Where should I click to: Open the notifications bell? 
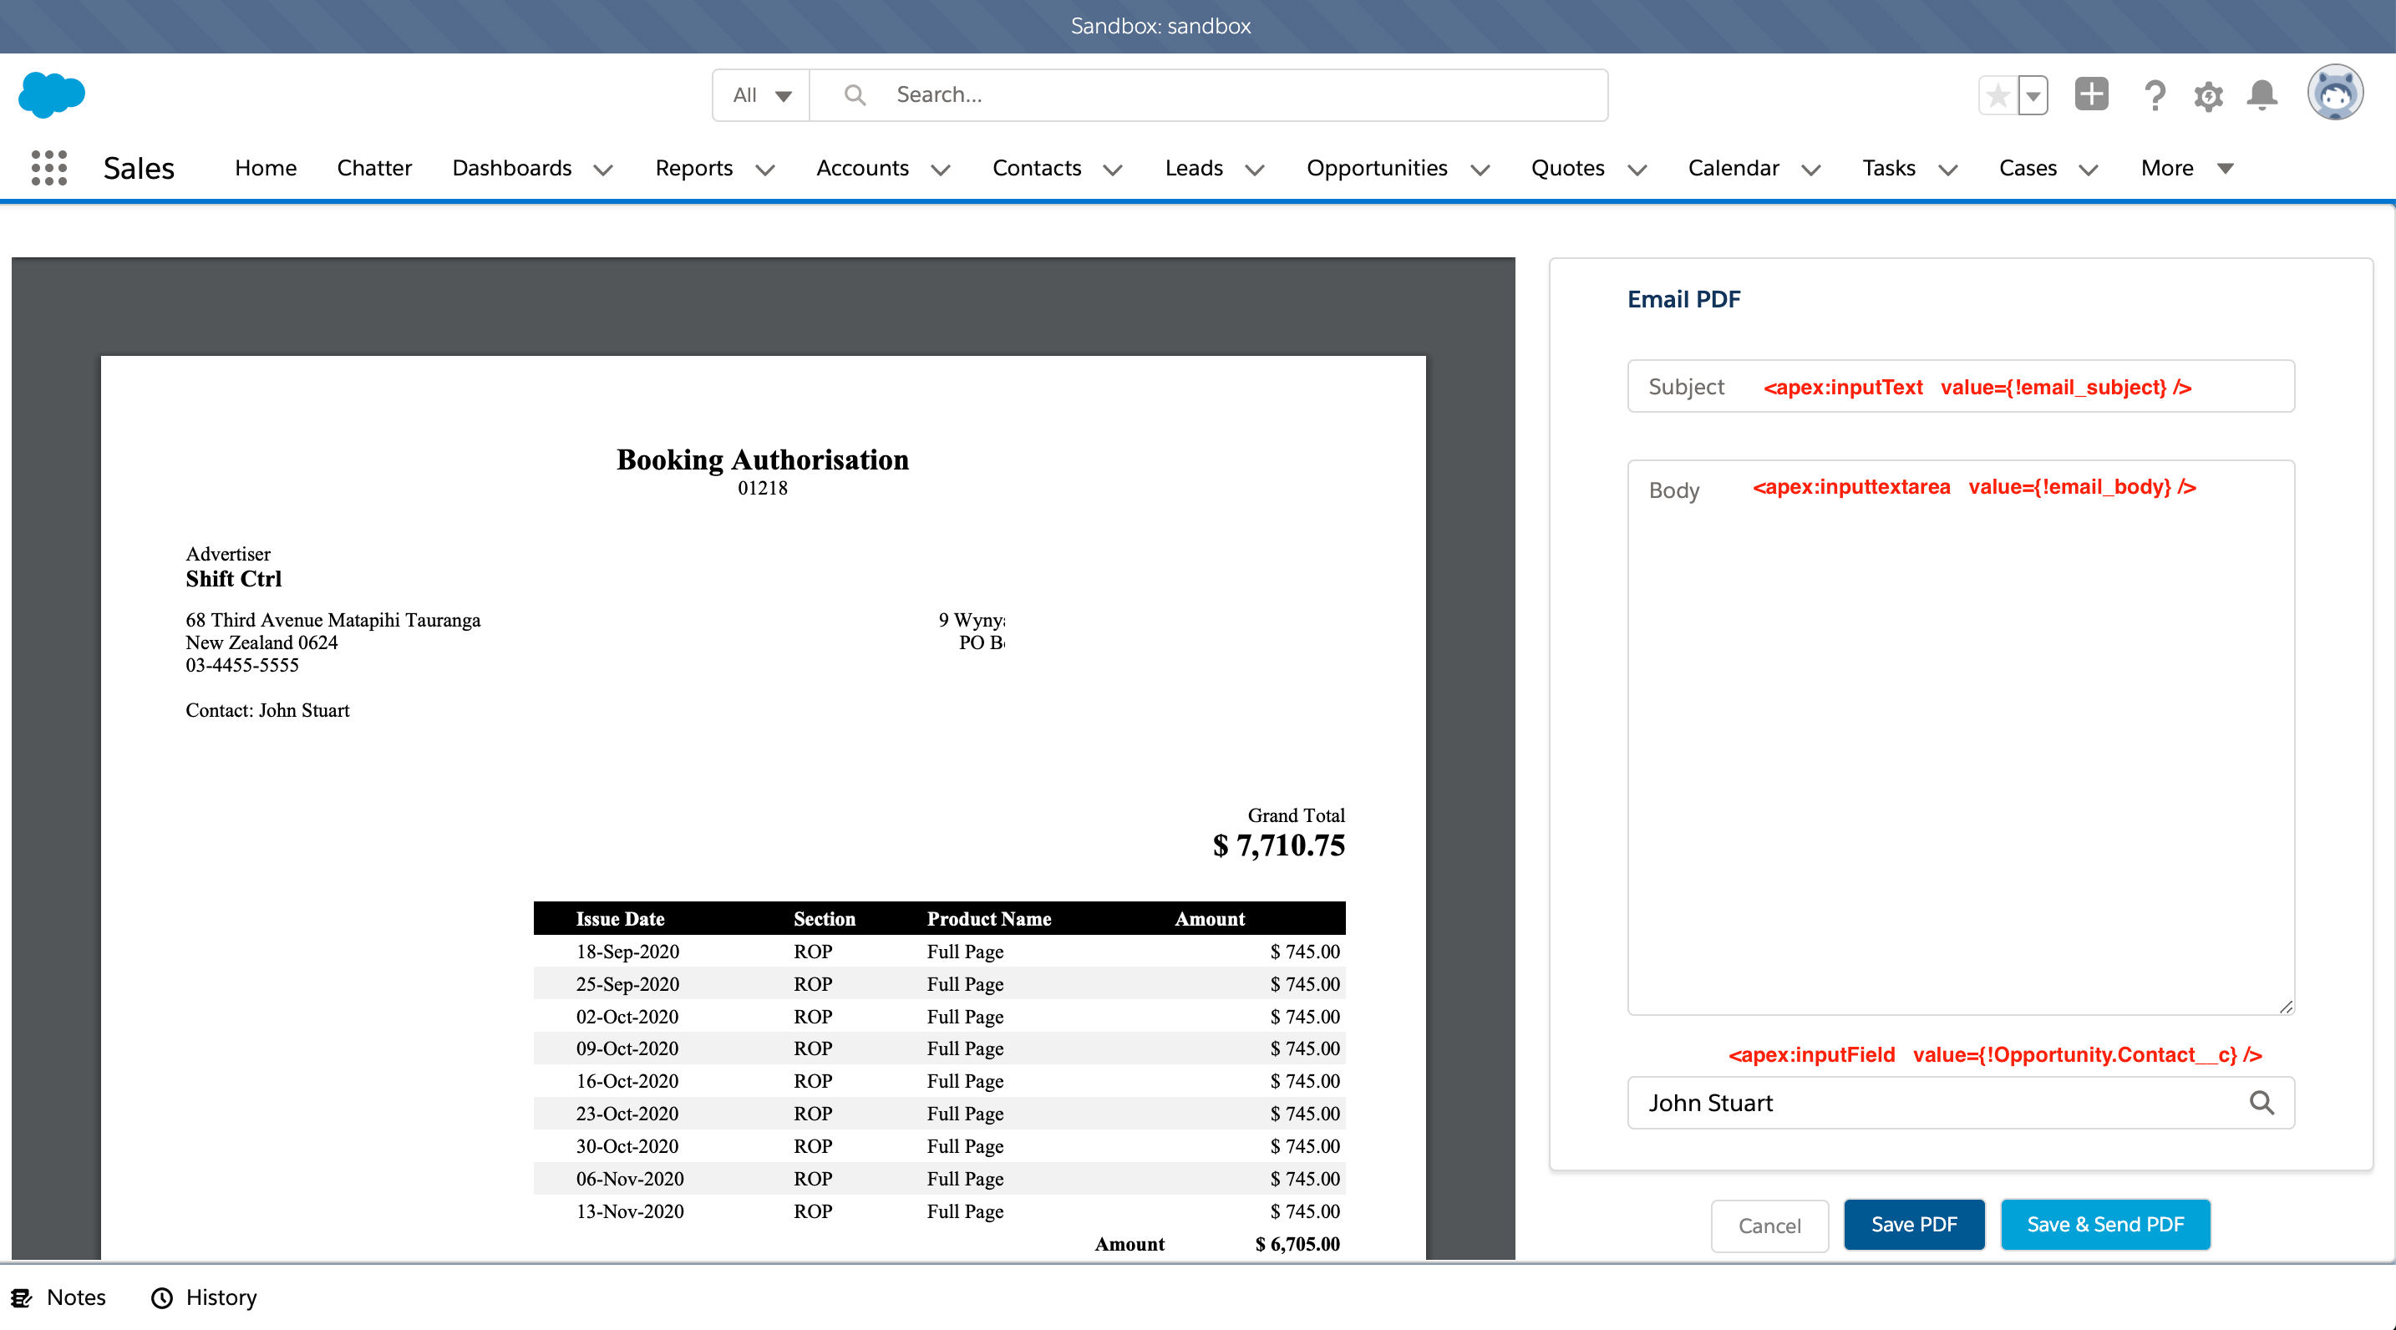tap(2262, 95)
